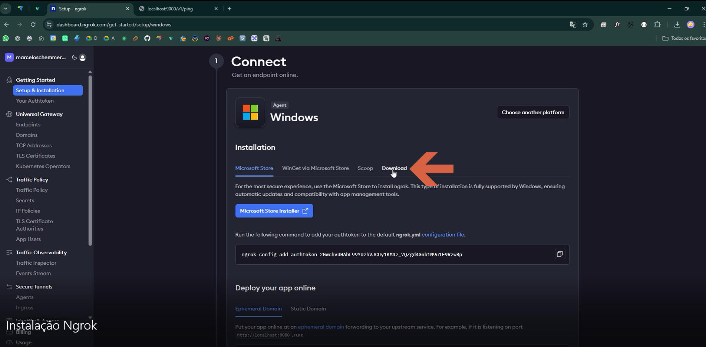Viewport: 706px width, 347px height.
Task: Open a new browser tab
Action: (x=230, y=9)
